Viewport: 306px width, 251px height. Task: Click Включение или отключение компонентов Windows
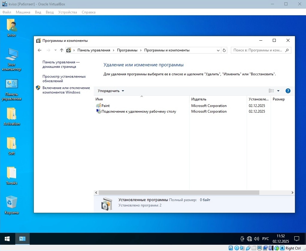[66, 90]
